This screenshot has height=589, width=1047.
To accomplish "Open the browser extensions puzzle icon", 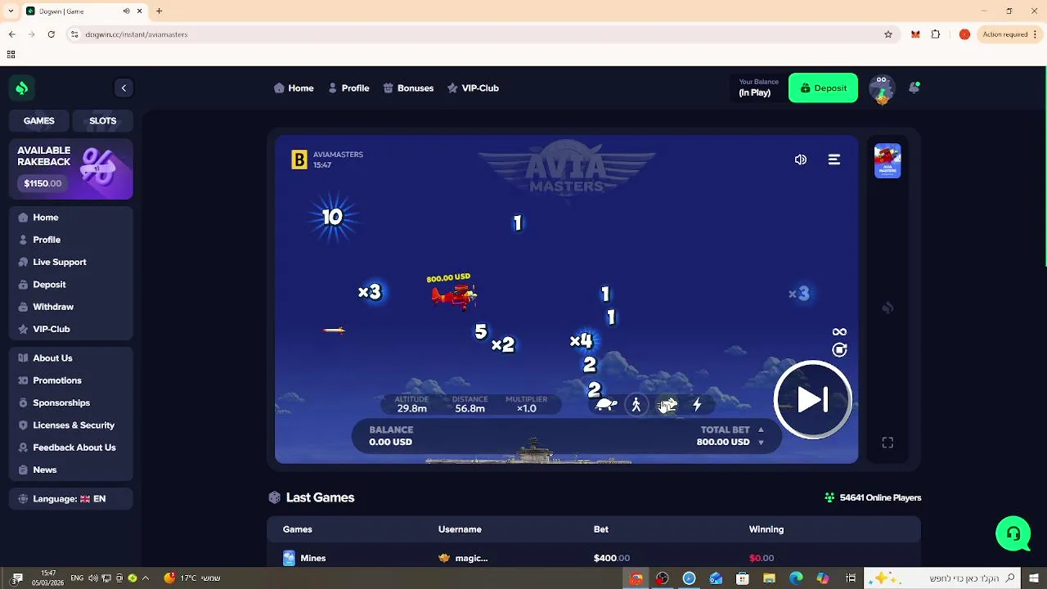I will coord(936,34).
